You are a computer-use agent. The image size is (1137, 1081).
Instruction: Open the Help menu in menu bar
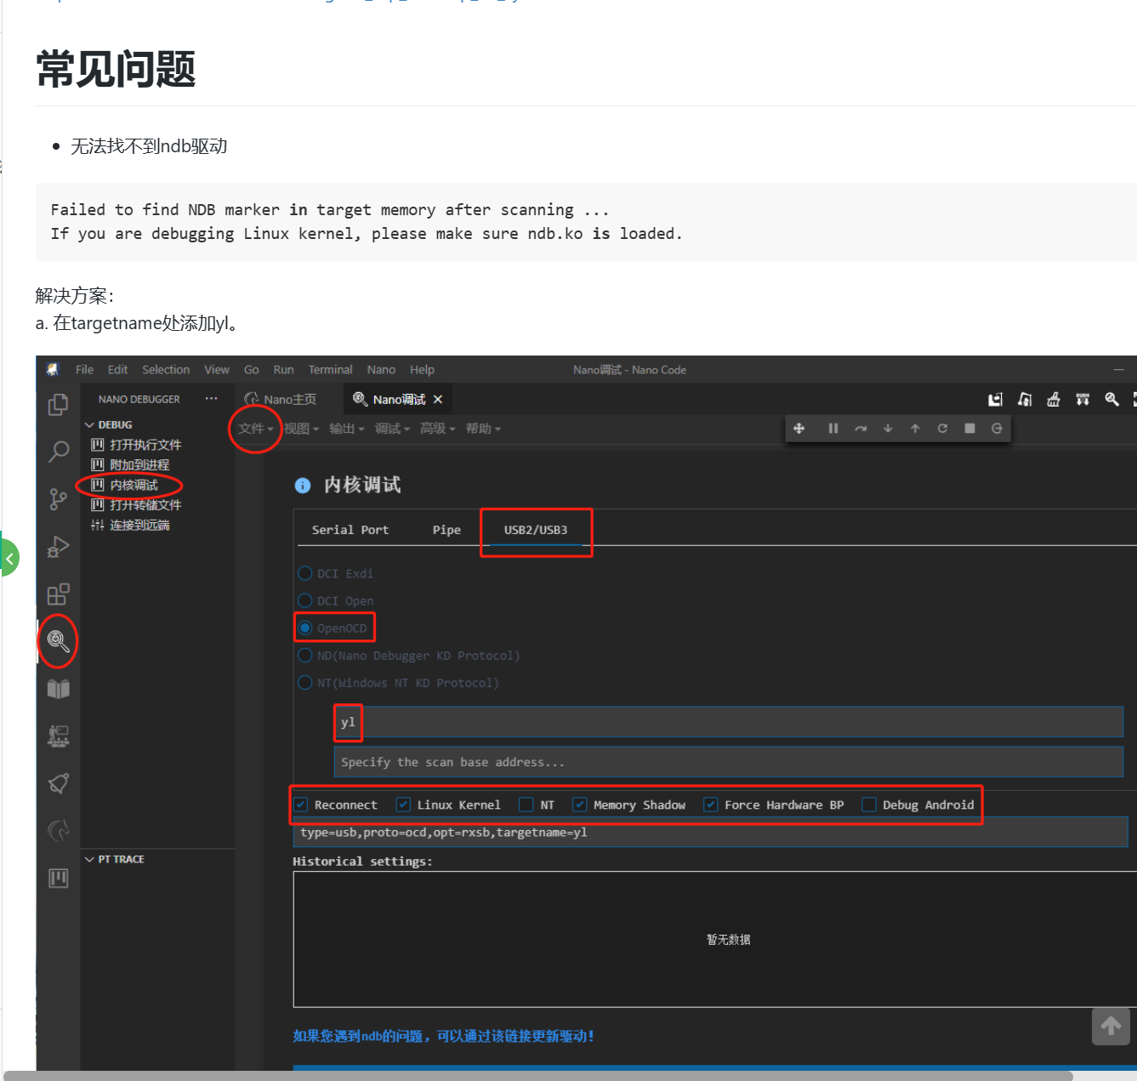(422, 370)
